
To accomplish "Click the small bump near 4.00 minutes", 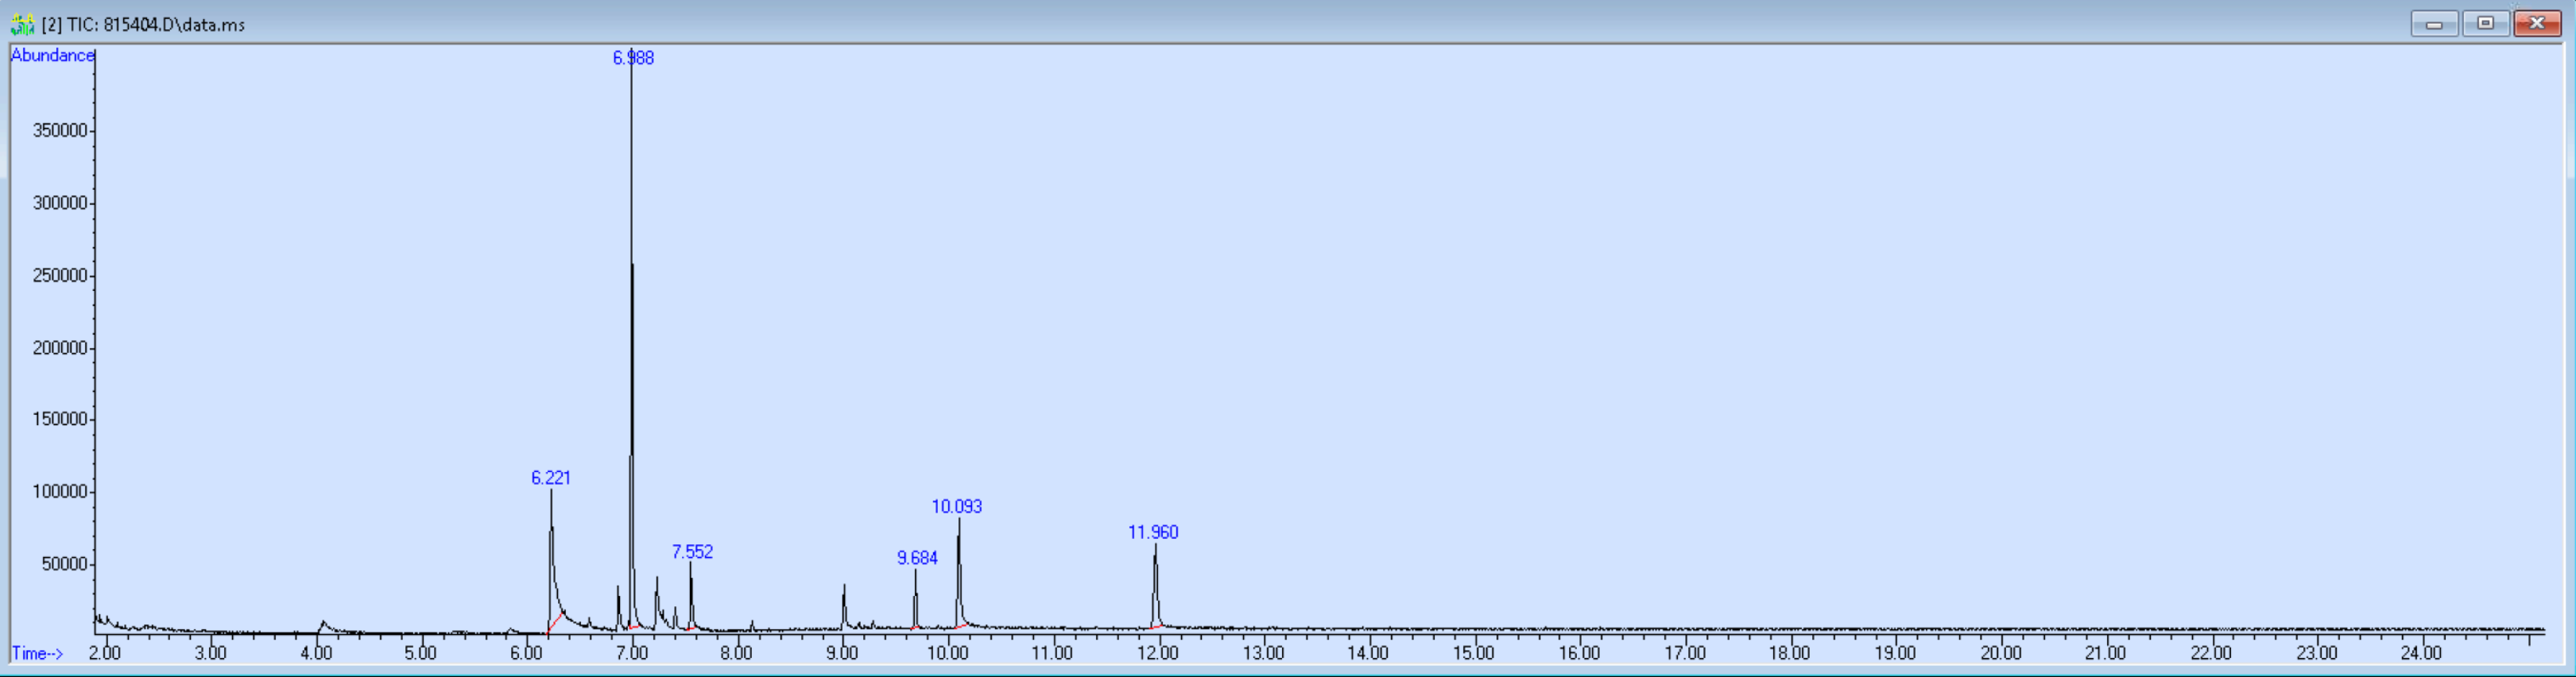I will [x=323, y=625].
